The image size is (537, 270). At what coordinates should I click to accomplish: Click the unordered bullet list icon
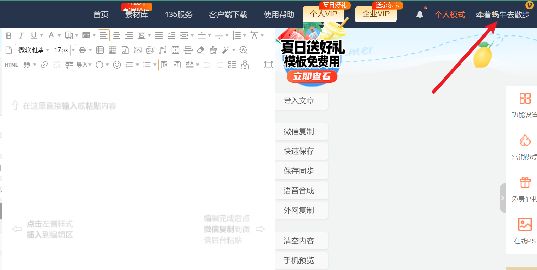(147, 65)
